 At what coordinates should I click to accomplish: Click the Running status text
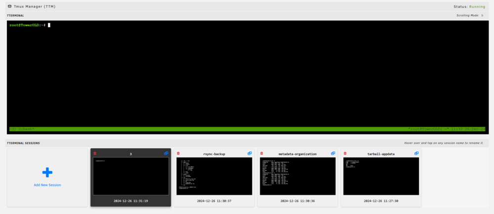point(477,6)
